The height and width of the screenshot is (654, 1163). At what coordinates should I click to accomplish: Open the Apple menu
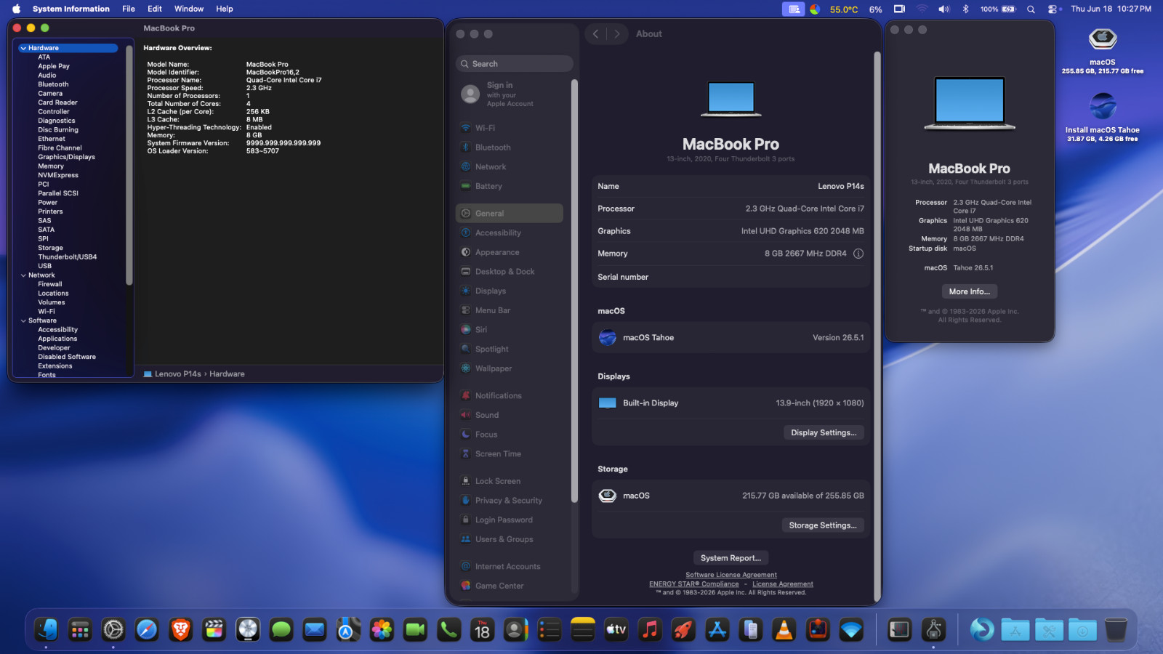16,9
